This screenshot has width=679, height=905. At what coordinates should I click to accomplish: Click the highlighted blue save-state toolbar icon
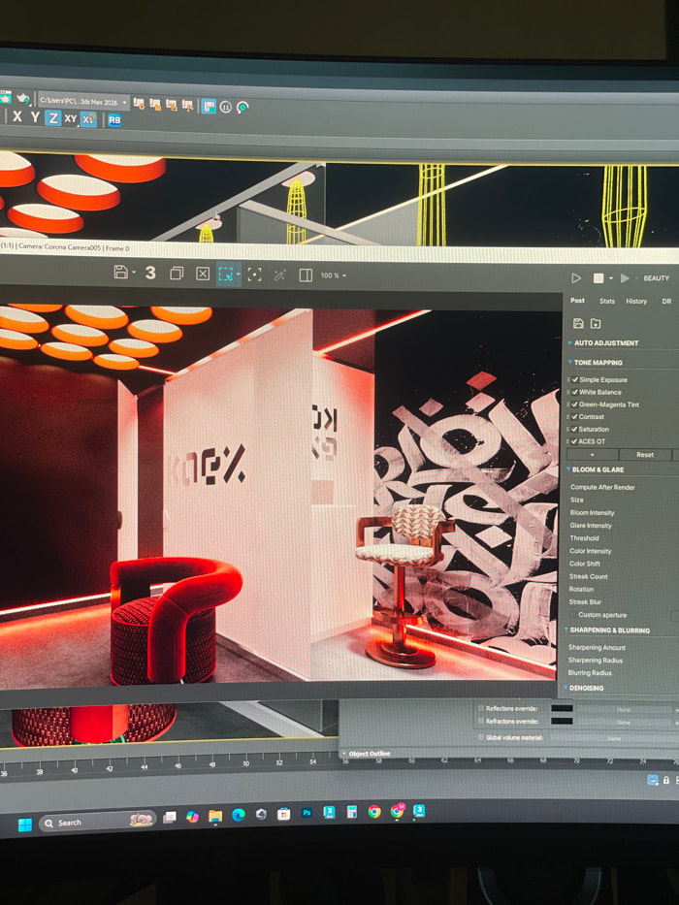click(x=209, y=106)
